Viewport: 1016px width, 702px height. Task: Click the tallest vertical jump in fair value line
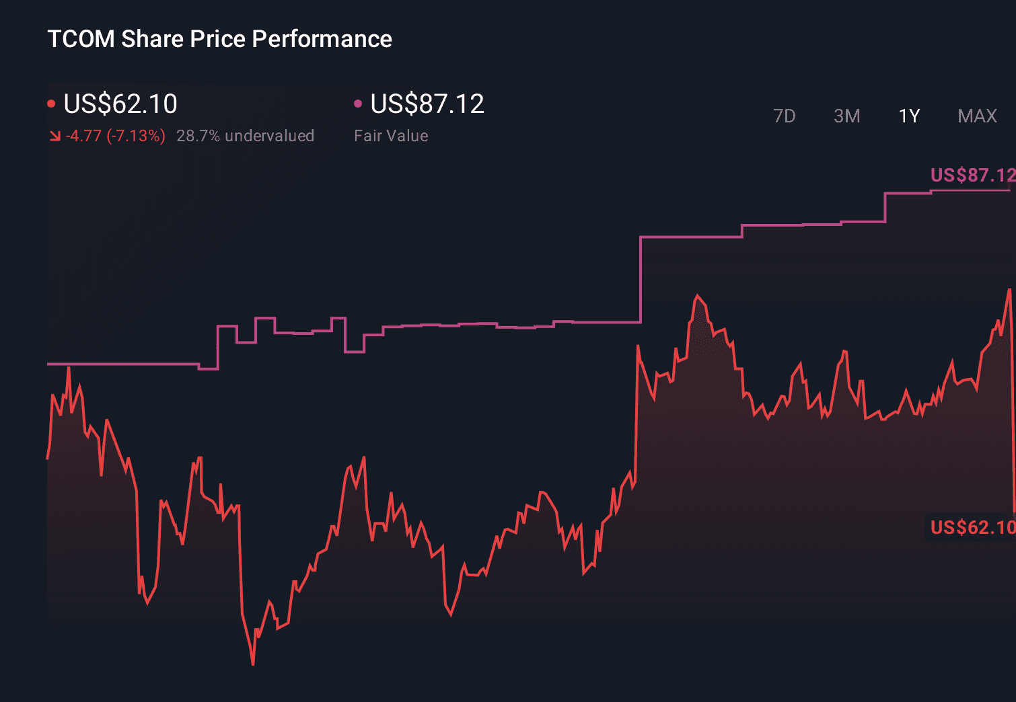coord(640,279)
